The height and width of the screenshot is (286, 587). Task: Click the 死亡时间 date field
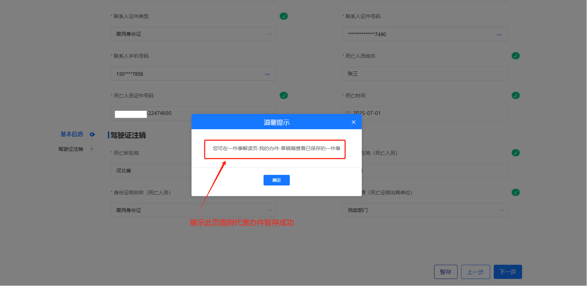pos(425,113)
